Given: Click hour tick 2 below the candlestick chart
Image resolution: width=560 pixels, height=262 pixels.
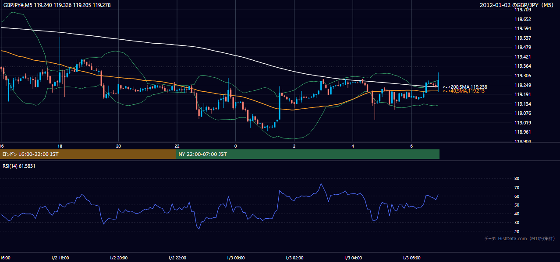Looking at the screenshot, I should click(294, 145).
